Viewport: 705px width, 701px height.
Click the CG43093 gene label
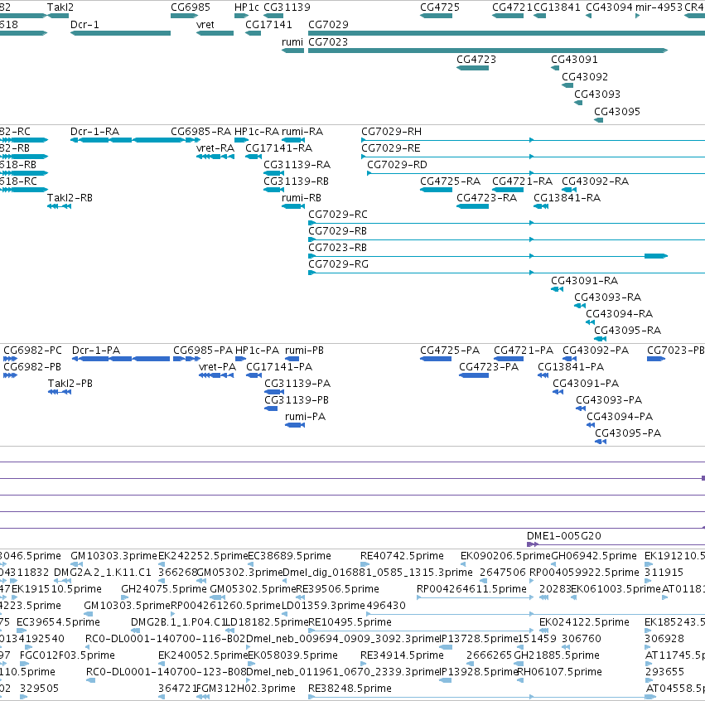click(x=597, y=94)
